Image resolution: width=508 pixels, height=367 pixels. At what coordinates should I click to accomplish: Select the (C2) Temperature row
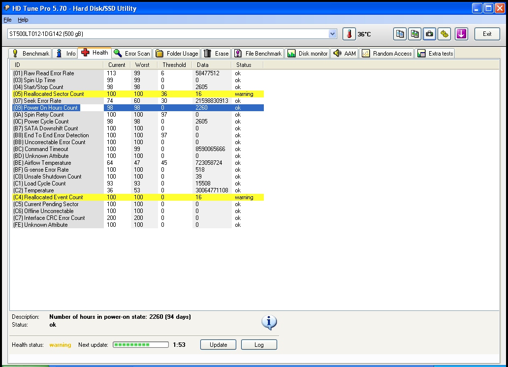(138, 190)
